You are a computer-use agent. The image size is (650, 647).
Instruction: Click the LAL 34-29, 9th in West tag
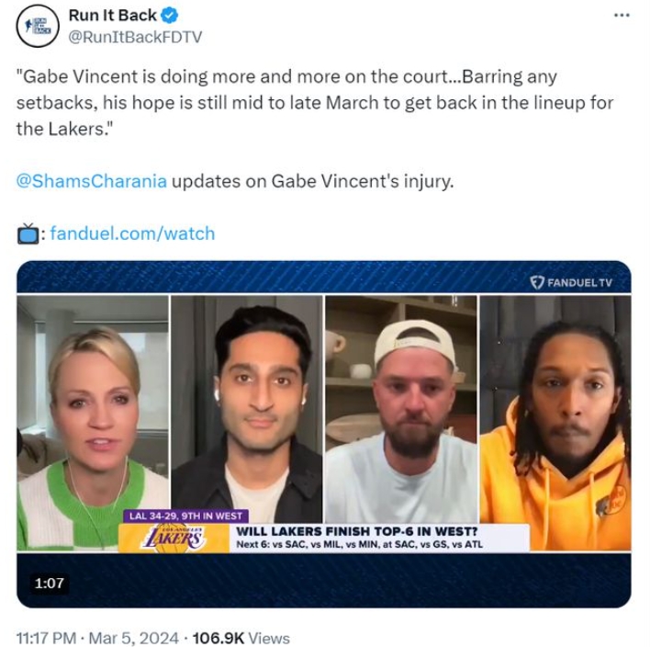(185, 516)
